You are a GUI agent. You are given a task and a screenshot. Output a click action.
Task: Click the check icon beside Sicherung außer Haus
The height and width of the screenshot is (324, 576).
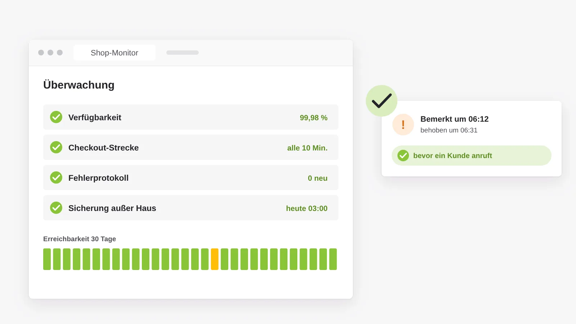pos(56,208)
